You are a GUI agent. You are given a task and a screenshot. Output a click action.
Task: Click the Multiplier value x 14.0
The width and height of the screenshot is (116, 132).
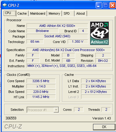pos(41,86)
